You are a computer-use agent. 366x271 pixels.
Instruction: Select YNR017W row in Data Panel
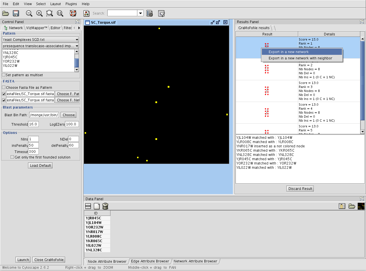pyautogui.click(x=97, y=232)
